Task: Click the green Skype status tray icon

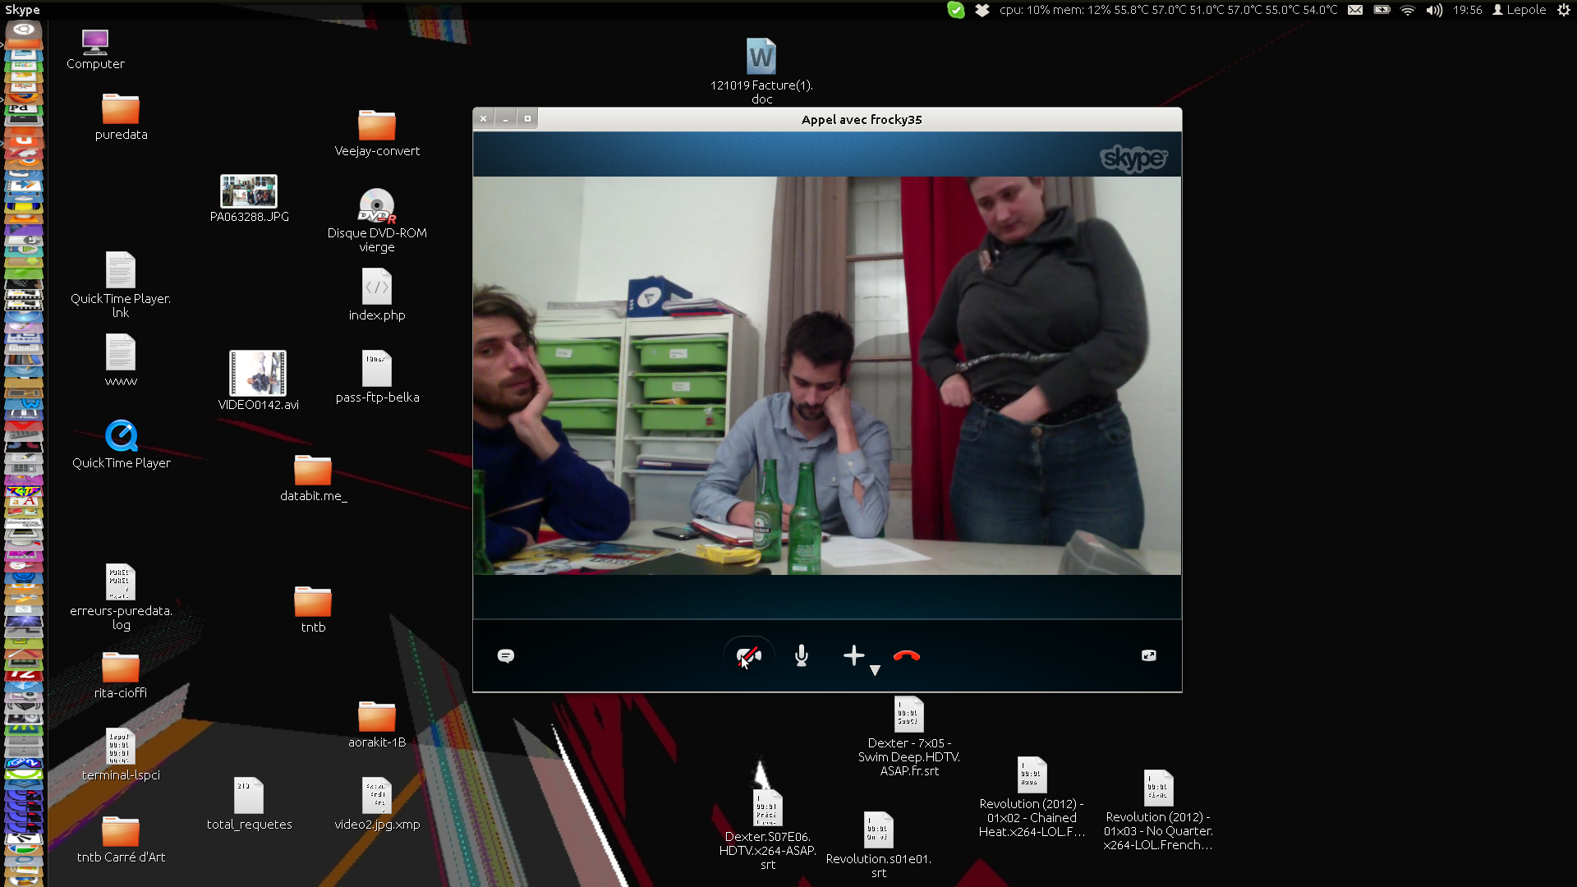Action: click(x=955, y=10)
